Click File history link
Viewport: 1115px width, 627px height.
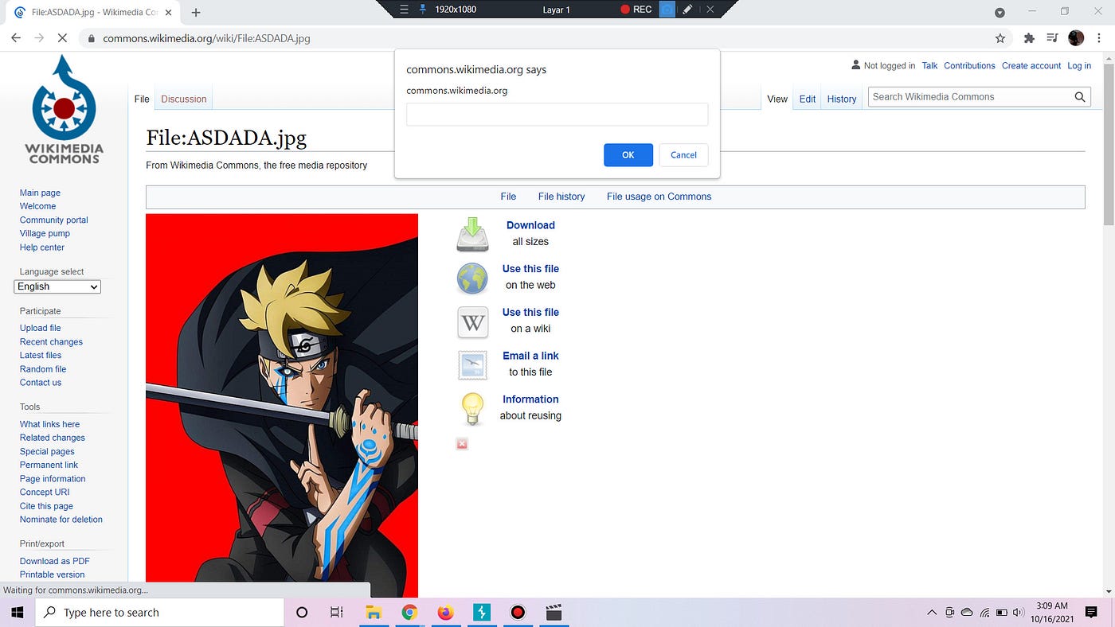[561, 197]
